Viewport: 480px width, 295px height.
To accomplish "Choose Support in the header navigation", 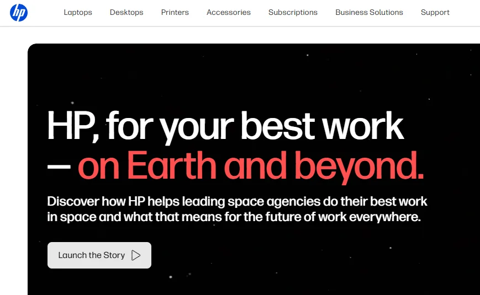I will point(435,12).
